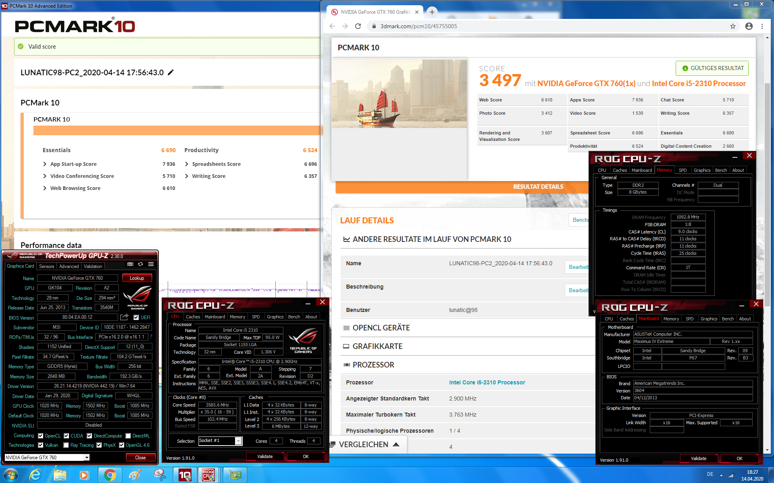The height and width of the screenshot is (483, 774).
Task: Toggle the DirectCompute checkbox
Action: pos(89,436)
